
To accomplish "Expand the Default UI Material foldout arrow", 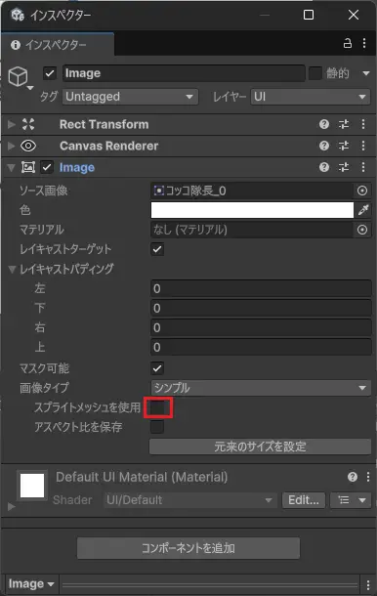I will 12,507.
